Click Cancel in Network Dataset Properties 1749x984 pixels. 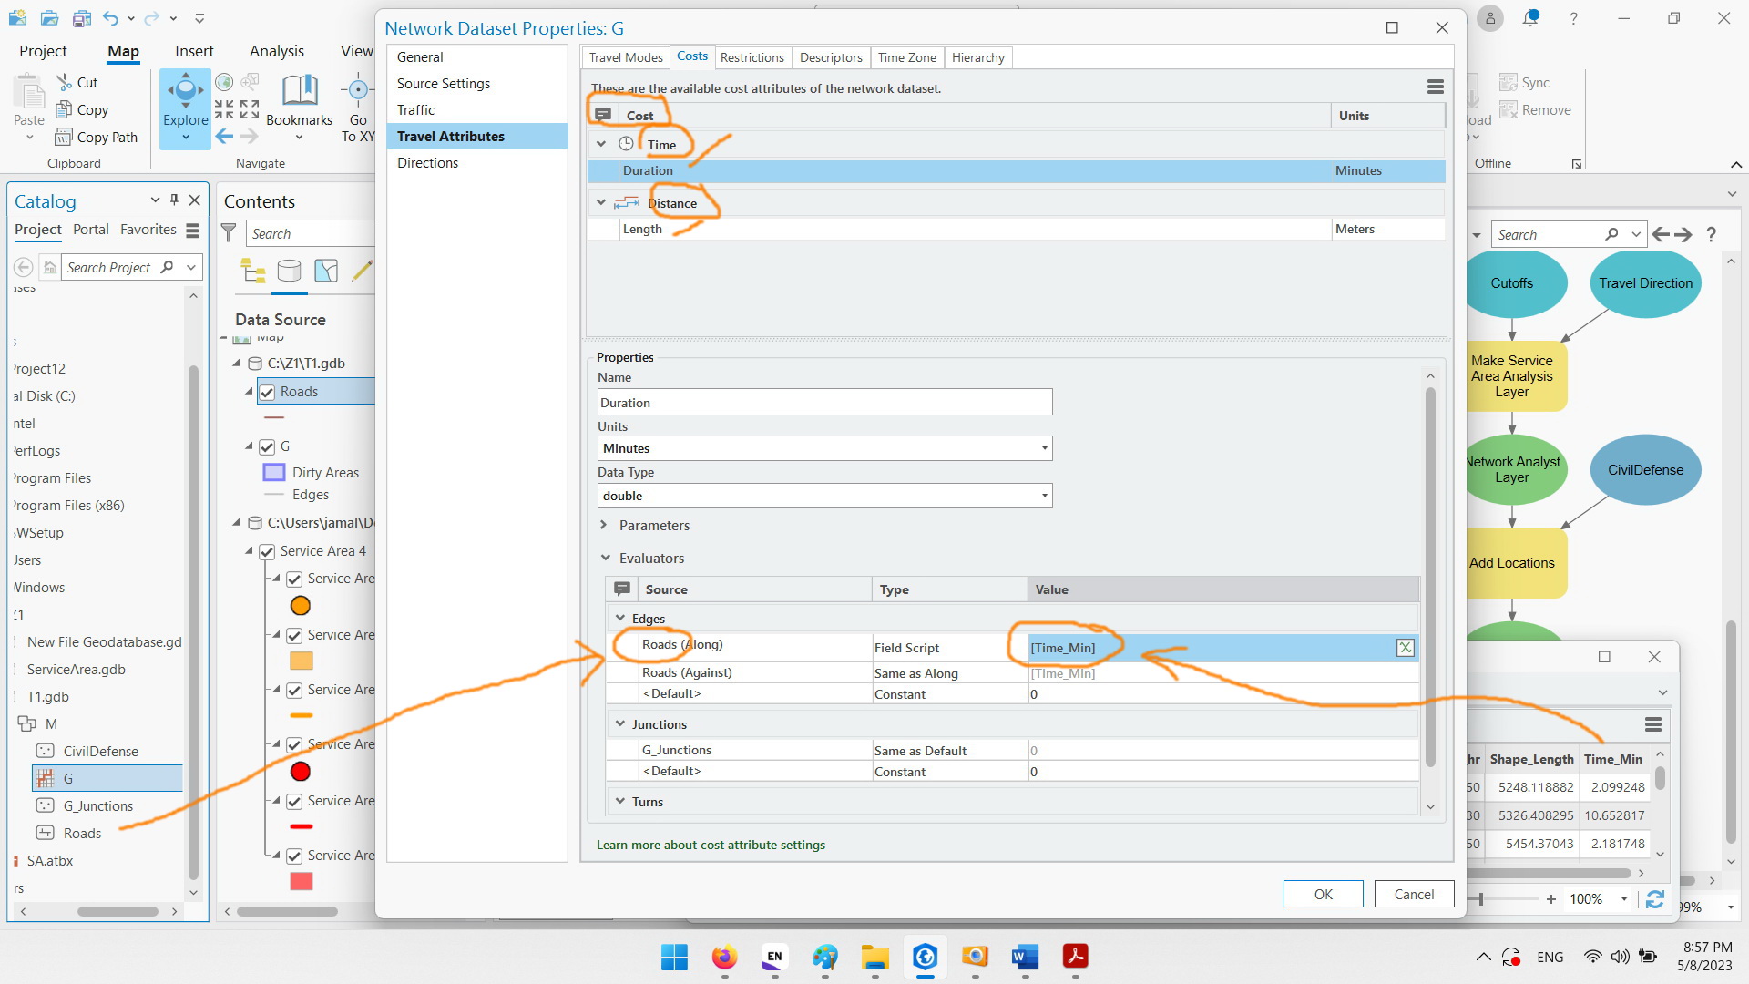pos(1414,894)
